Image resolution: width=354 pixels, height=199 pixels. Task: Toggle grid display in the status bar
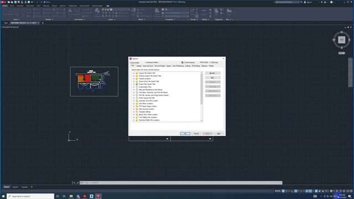tap(283, 191)
